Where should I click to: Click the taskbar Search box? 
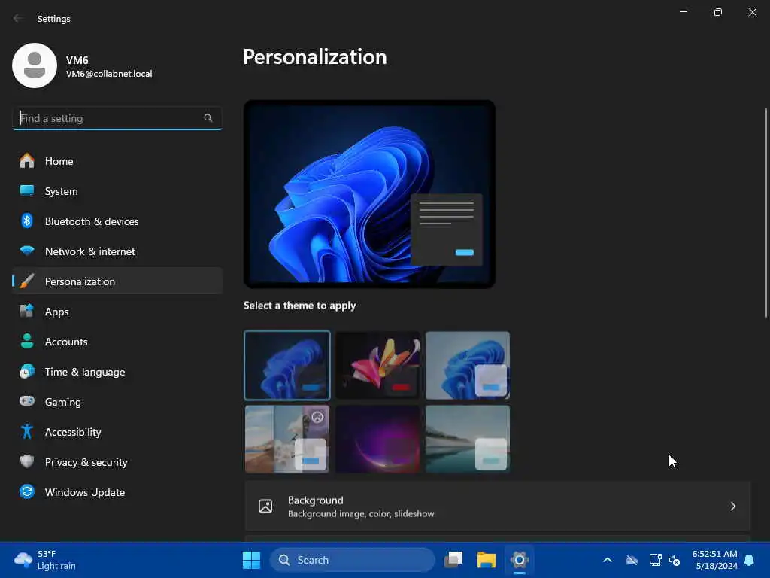click(353, 560)
